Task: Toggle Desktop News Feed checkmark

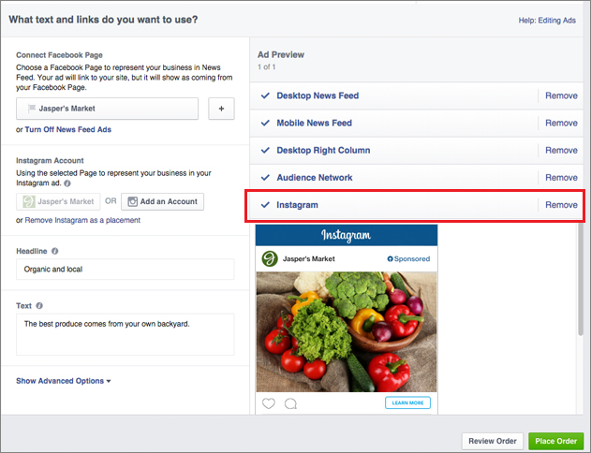Action: (x=265, y=95)
